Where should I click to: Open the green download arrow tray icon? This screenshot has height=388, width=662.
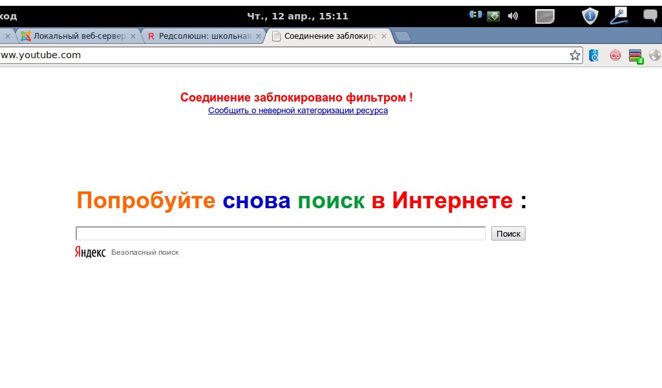tap(493, 16)
